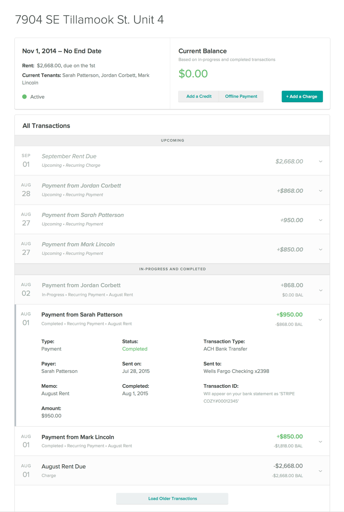Expand in-progress Jordan Corbett payment chevron
The width and height of the screenshot is (344, 512).
coord(321,290)
